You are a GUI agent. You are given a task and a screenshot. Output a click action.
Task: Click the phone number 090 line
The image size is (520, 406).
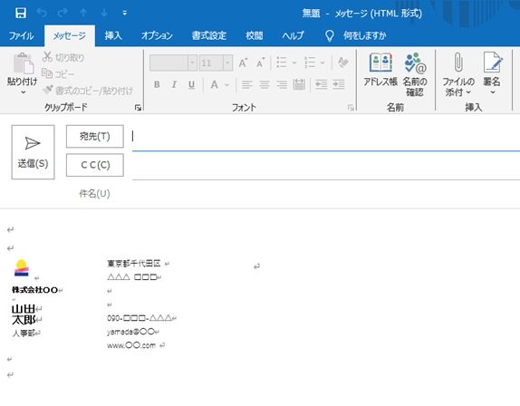140,318
